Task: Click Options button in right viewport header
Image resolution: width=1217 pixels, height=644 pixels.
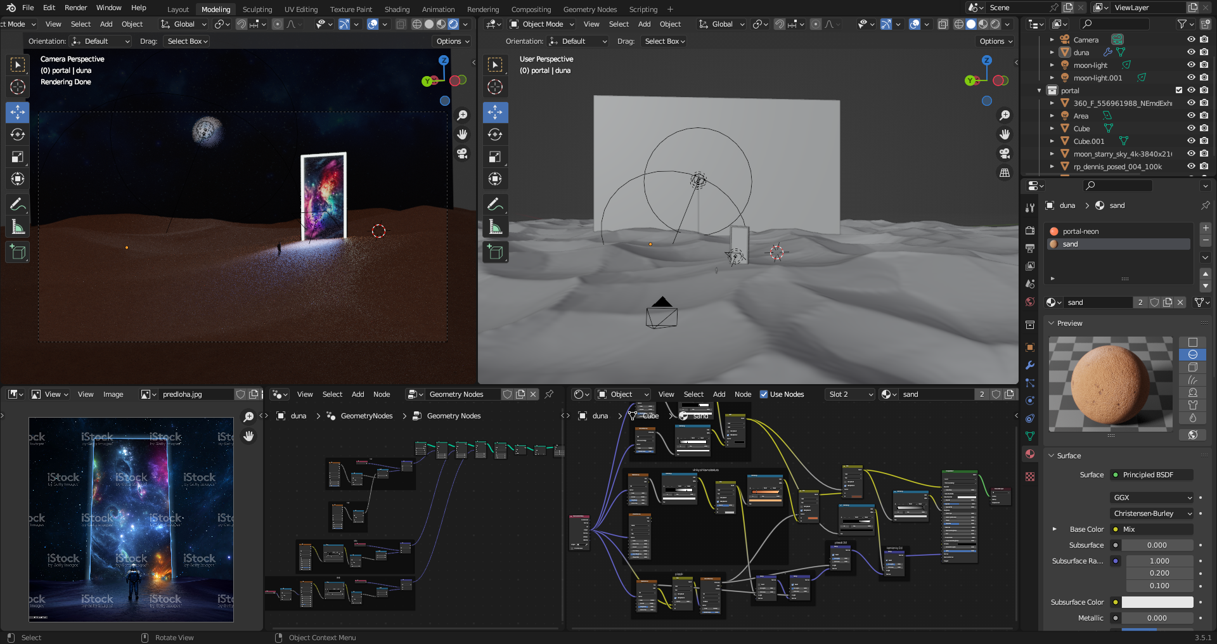Action: (x=996, y=41)
